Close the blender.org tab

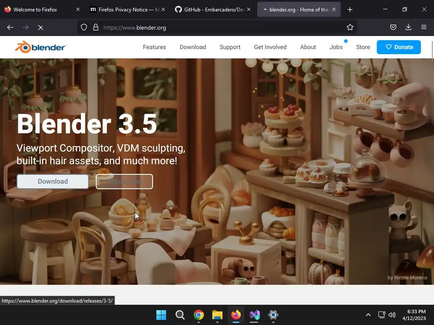click(x=334, y=9)
